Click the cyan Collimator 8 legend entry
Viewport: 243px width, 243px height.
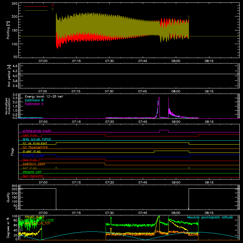tap(34, 100)
